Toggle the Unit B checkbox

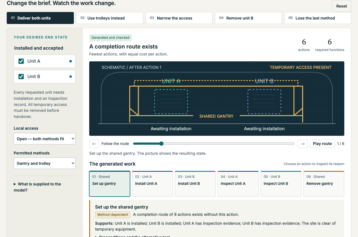pos(21,76)
